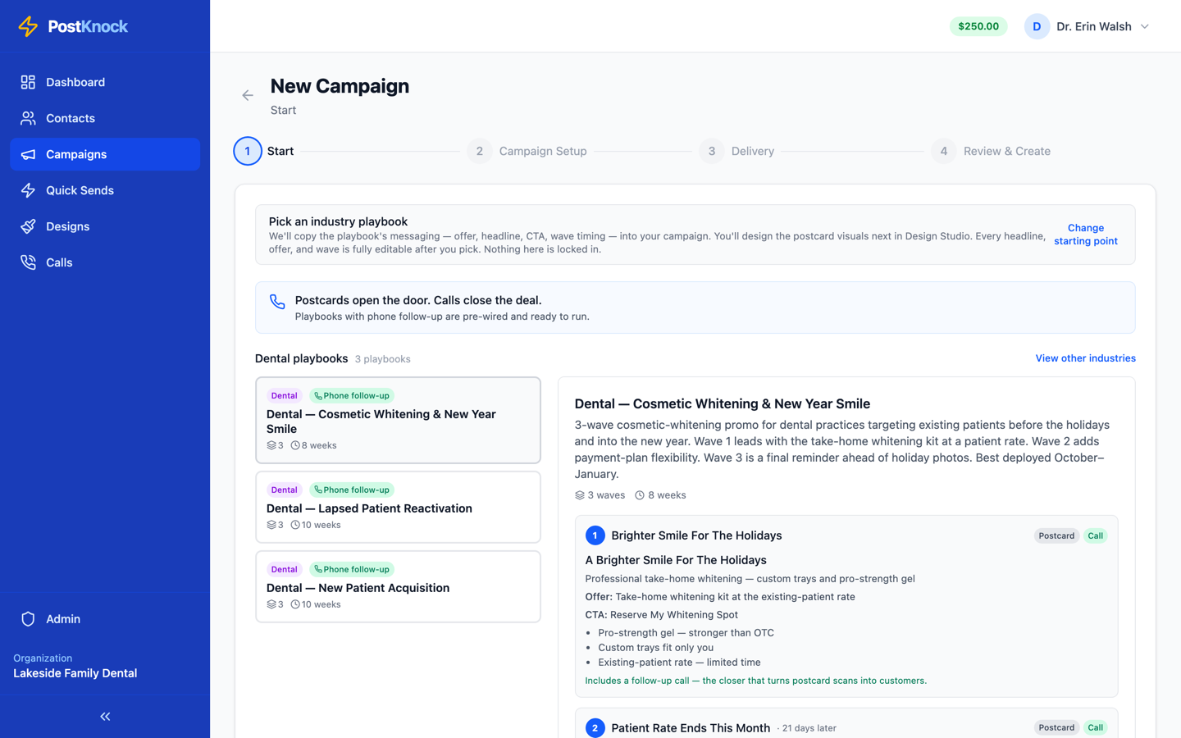Image resolution: width=1181 pixels, height=738 pixels.
Task: Click Phone follow-up tag on New Patient card
Action: (x=352, y=569)
